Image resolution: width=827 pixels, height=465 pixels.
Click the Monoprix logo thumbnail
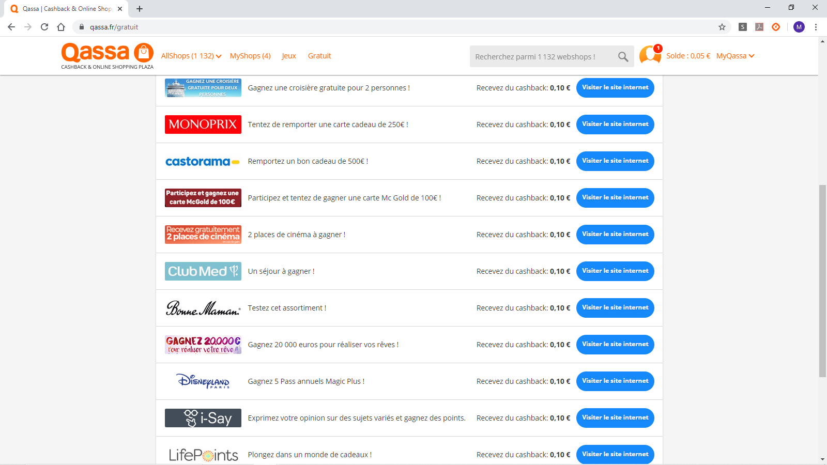(203, 125)
